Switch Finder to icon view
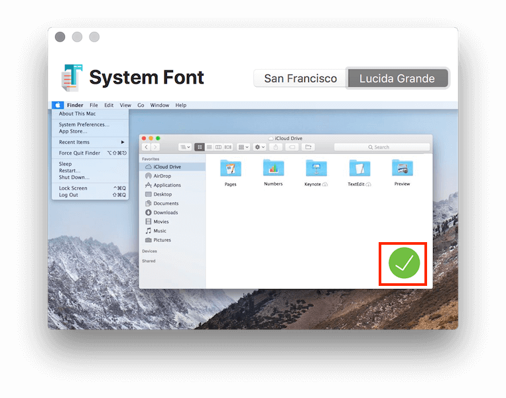This screenshot has width=506, height=398. (x=200, y=147)
